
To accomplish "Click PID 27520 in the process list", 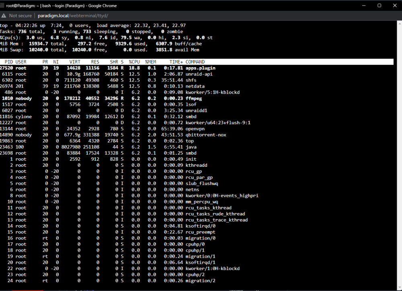I will [x=6, y=68].
